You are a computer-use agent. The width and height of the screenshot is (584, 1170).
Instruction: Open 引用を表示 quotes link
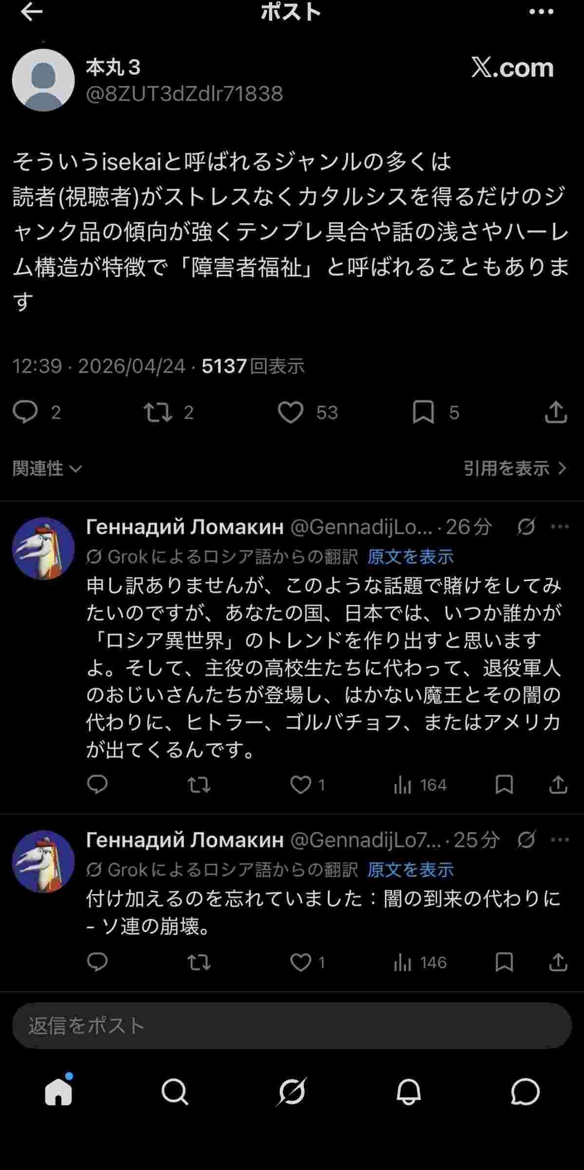tap(515, 468)
